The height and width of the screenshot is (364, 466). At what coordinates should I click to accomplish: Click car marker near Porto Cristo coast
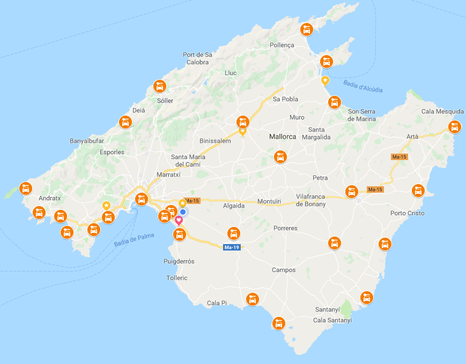tap(418, 191)
